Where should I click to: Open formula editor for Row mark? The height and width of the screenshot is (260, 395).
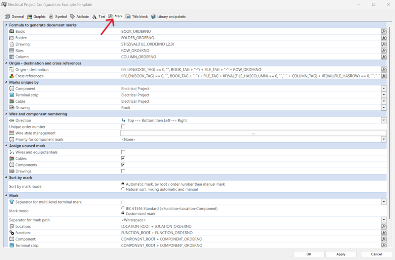tap(384, 51)
